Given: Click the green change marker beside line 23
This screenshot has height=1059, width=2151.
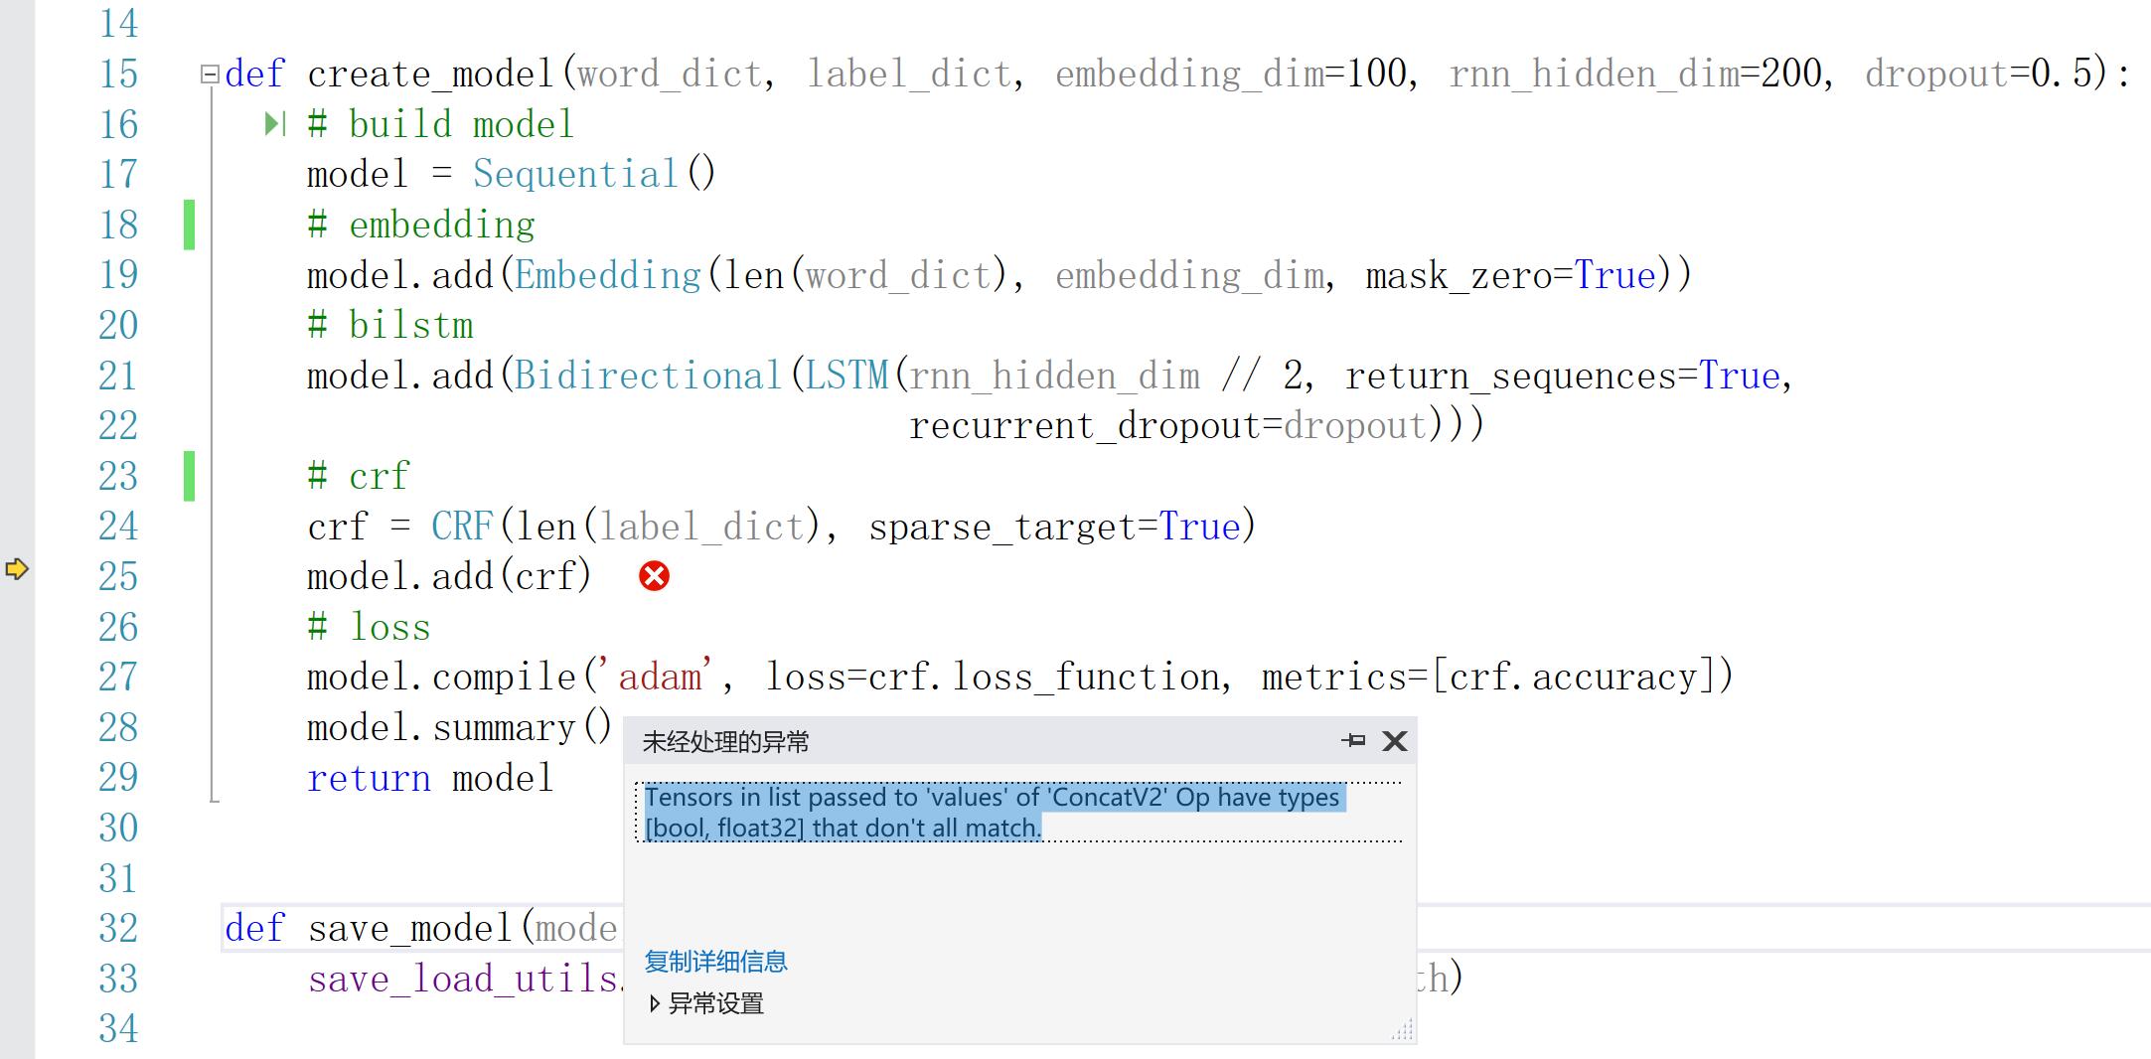Looking at the screenshot, I should click(x=189, y=476).
